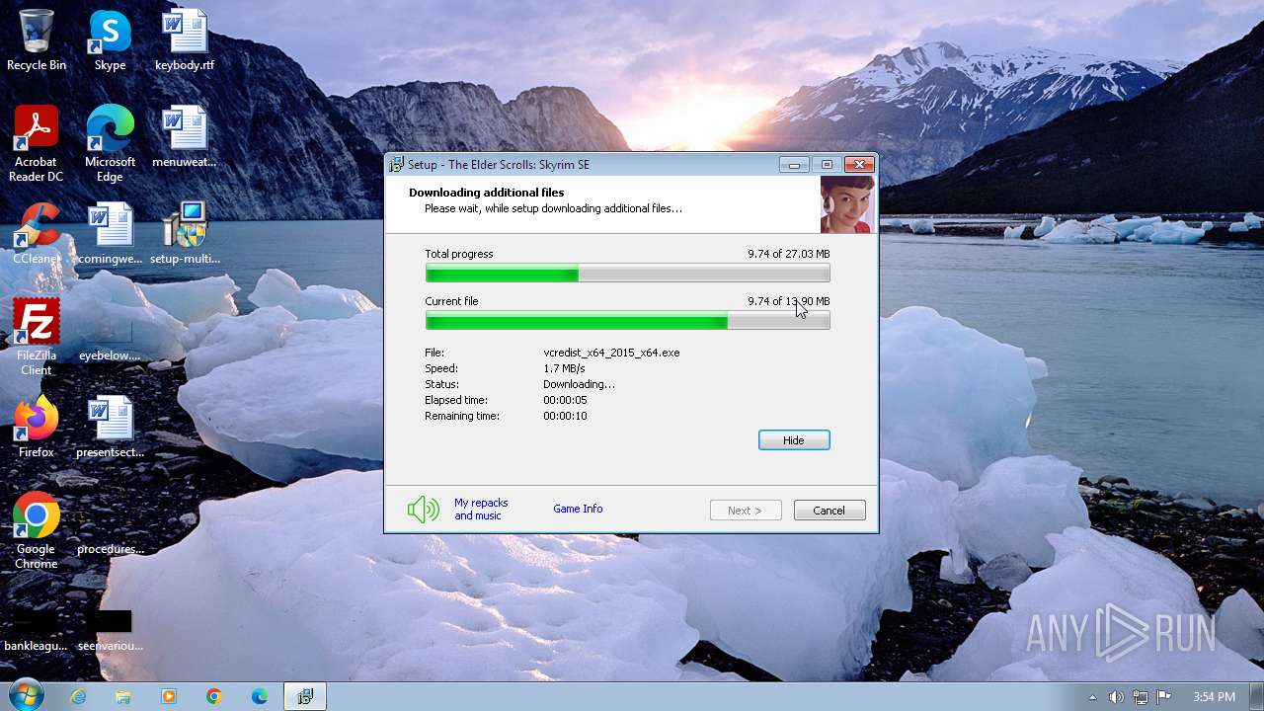The width and height of the screenshot is (1264, 711).
Task: Select the comingwe... document icon
Action: coord(110,235)
